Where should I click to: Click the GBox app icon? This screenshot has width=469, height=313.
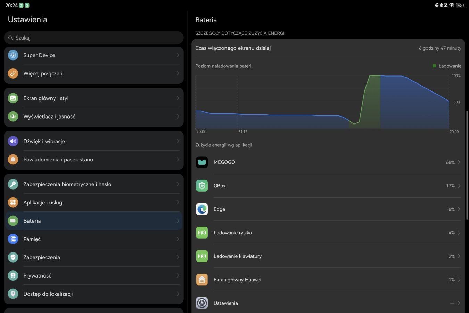coord(202,186)
